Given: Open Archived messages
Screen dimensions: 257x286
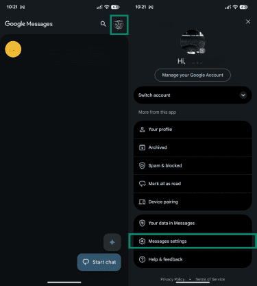Looking at the screenshot, I should [x=193, y=147].
